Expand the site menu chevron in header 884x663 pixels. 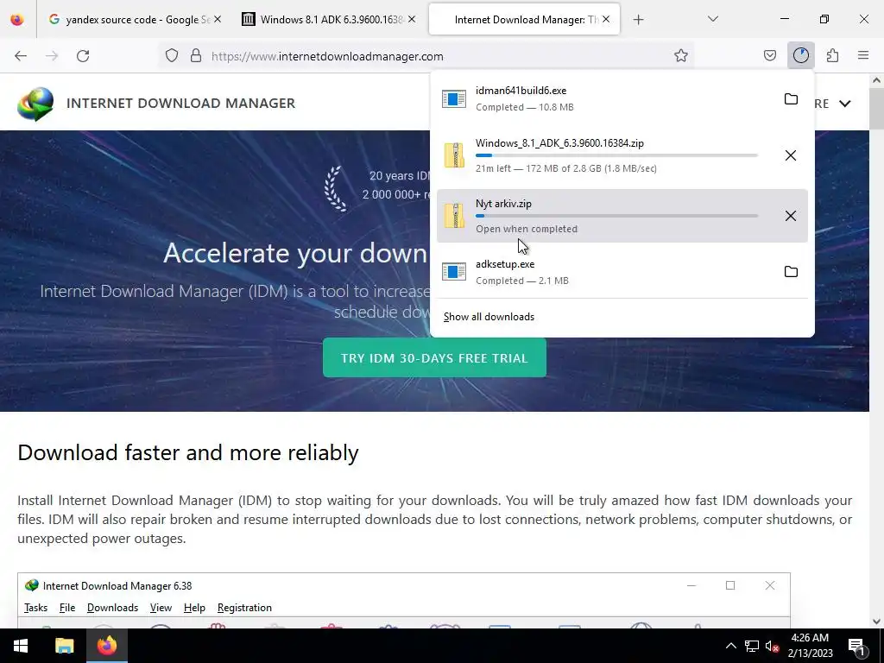pyautogui.click(x=844, y=104)
